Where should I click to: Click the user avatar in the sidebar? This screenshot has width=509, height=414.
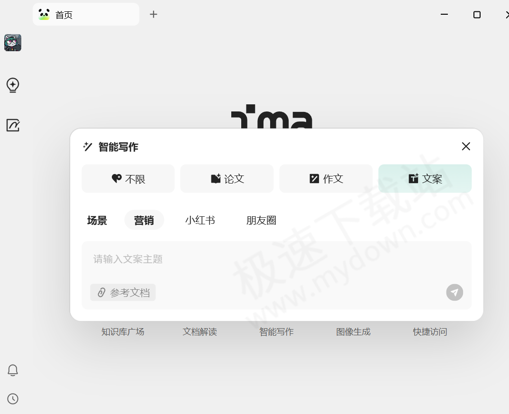(x=13, y=43)
